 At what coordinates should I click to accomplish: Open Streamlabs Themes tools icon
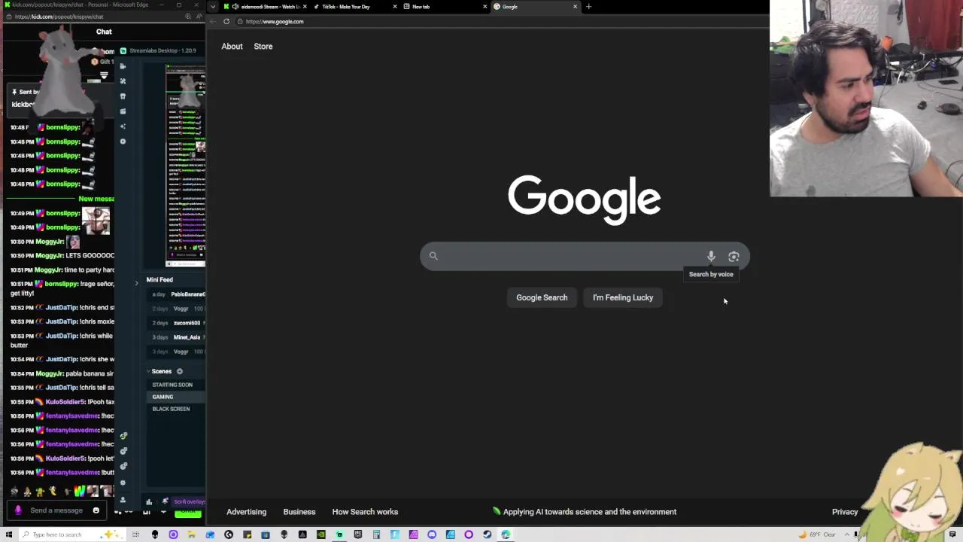(123, 81)
